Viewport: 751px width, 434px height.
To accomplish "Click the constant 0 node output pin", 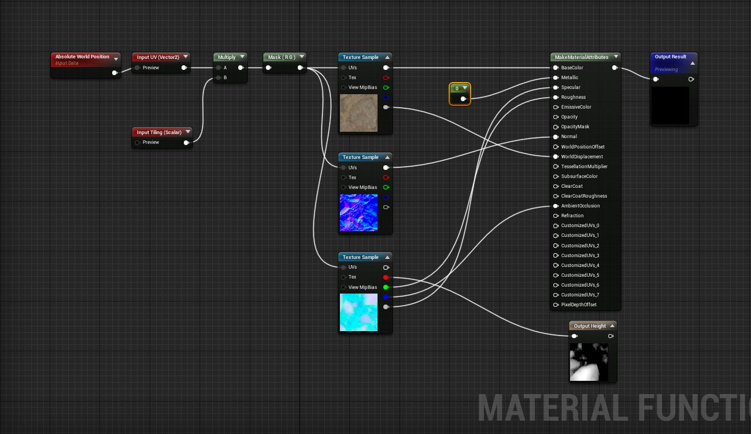I will pyautogui.click(x=464, y=99).
